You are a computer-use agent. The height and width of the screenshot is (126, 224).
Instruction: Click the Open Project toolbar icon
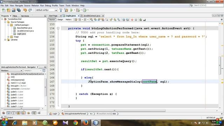[14, 10]
